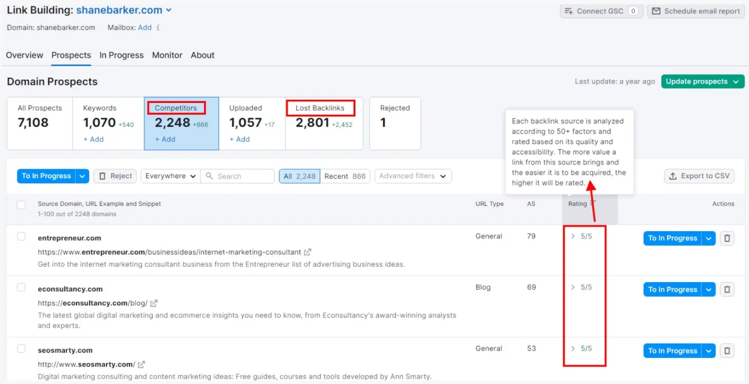Move entrepreneur.com To In Progress
Image resolution: width=749 pixels, height=384 pixels.
(673, 238)
